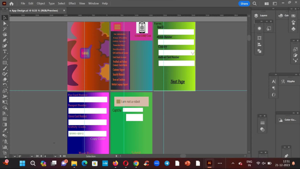Go to the next artboard
300x169 pixels.
[61, 156]
